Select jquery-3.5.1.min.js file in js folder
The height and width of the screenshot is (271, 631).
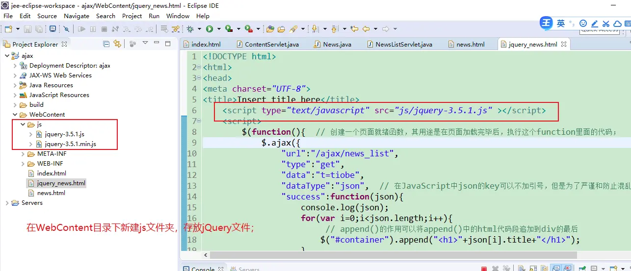[x=70, y=144]
